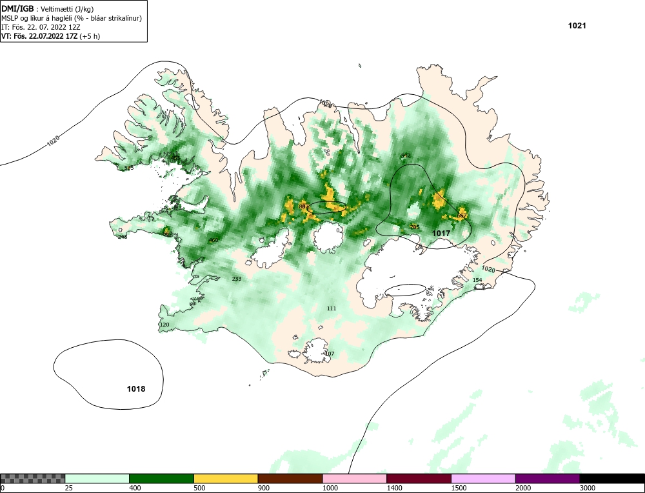Click the CAPE value 154
Screen dimensions: 645x493
click(477, 280)
